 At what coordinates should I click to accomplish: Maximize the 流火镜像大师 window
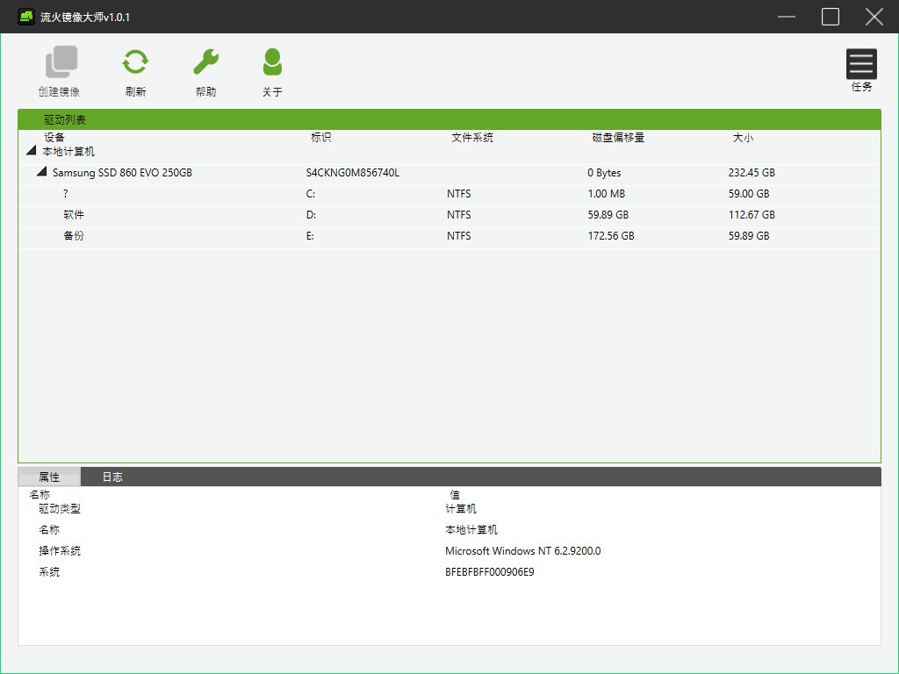pyautogui.click(x=831, y=17)
